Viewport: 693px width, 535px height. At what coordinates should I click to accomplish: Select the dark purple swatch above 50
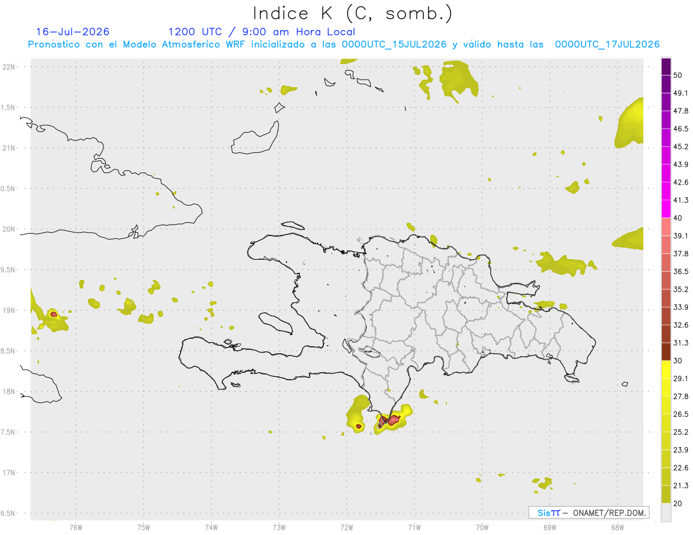[x=666, y=66]
